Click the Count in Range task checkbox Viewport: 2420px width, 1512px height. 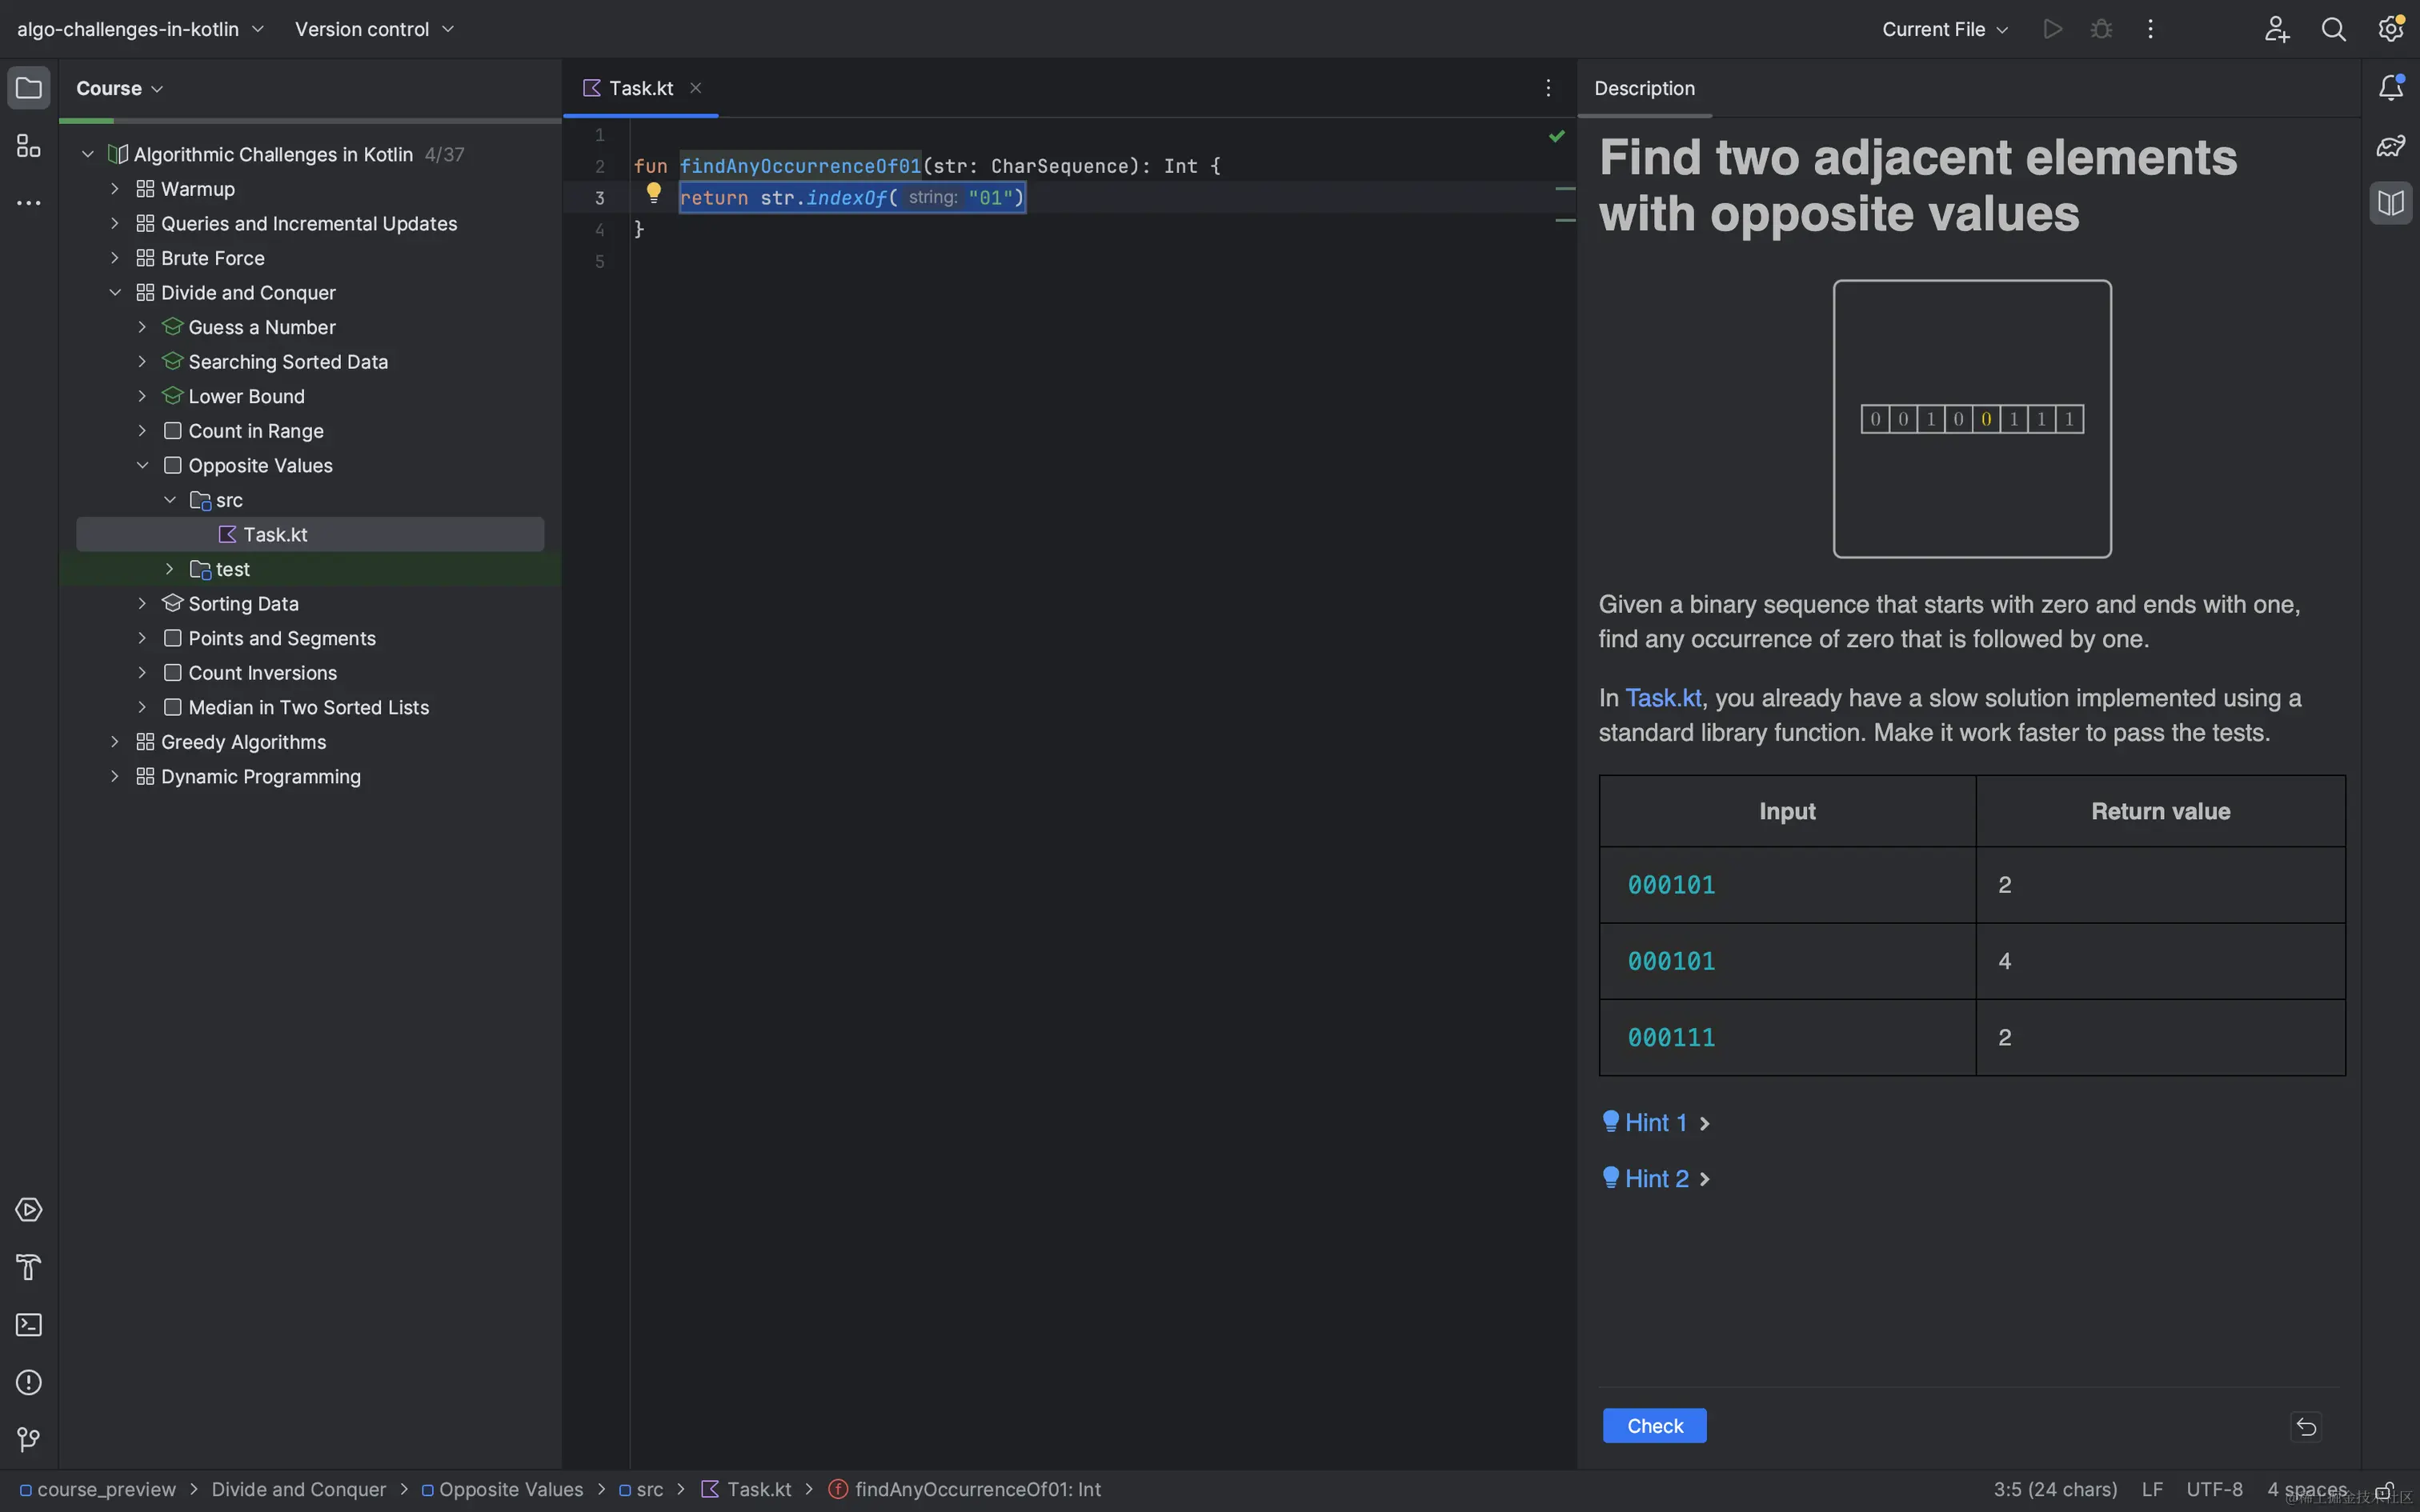click(x=172, y=431)
